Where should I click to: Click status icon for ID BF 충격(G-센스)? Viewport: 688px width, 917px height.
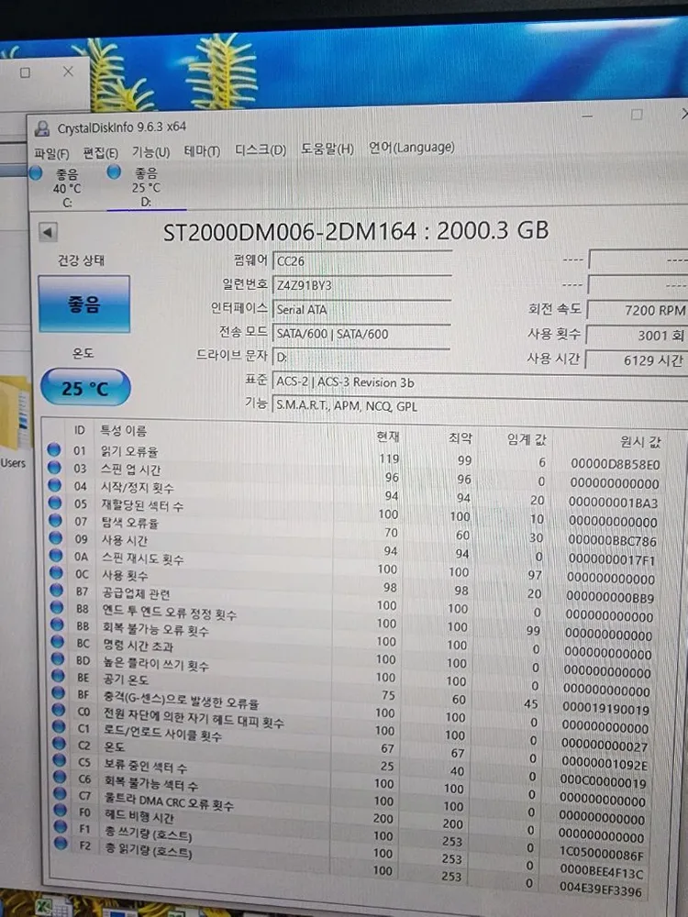click(58, 692)
